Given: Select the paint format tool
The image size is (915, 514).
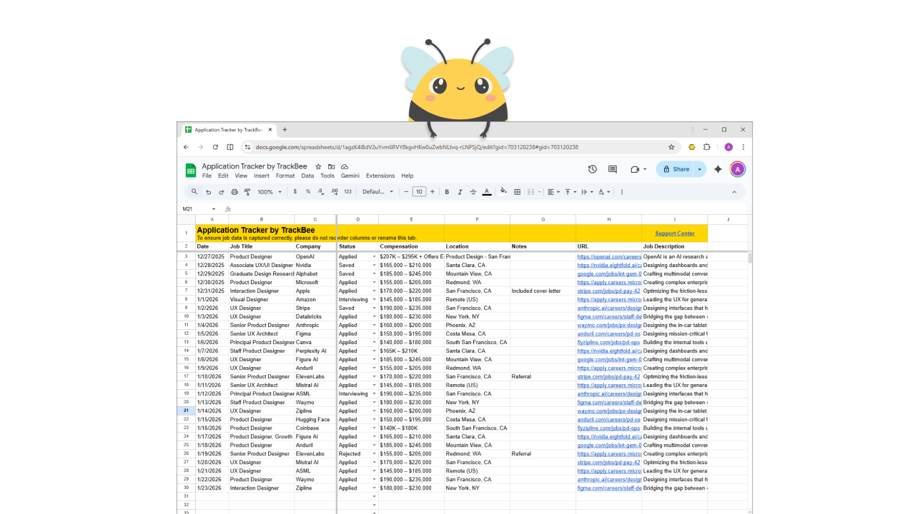Looking at the screenshot, I should pyautogui.click(x=247, y=191).
